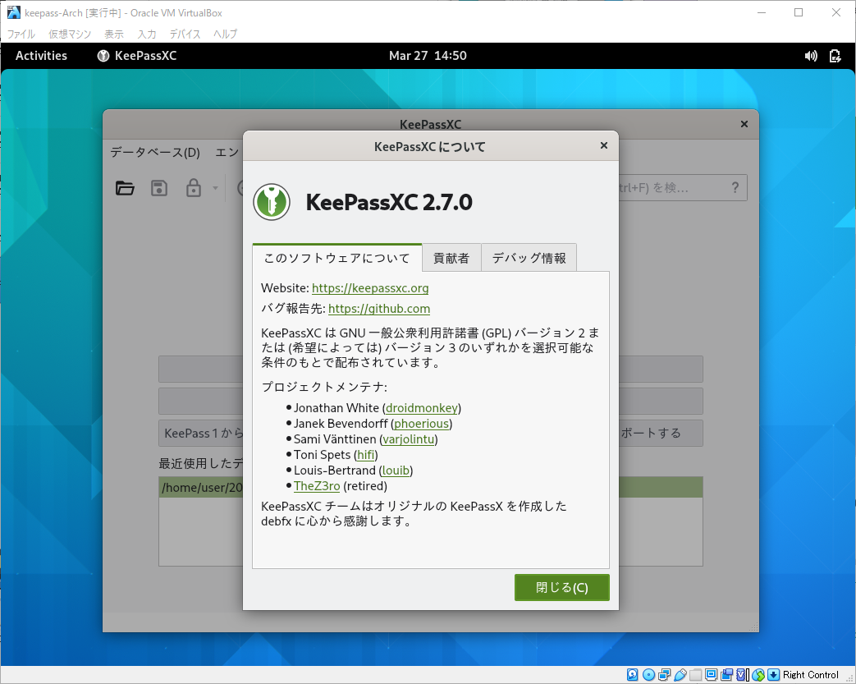Image resolution: width=856 pixels, height=684 pixels.
Task: Open the デバイス menu in VirtualBox
Action: (185, 34)
